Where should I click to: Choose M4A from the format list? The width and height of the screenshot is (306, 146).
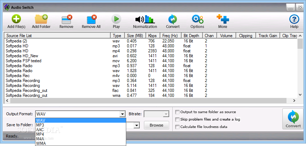(x=80, y=139)
